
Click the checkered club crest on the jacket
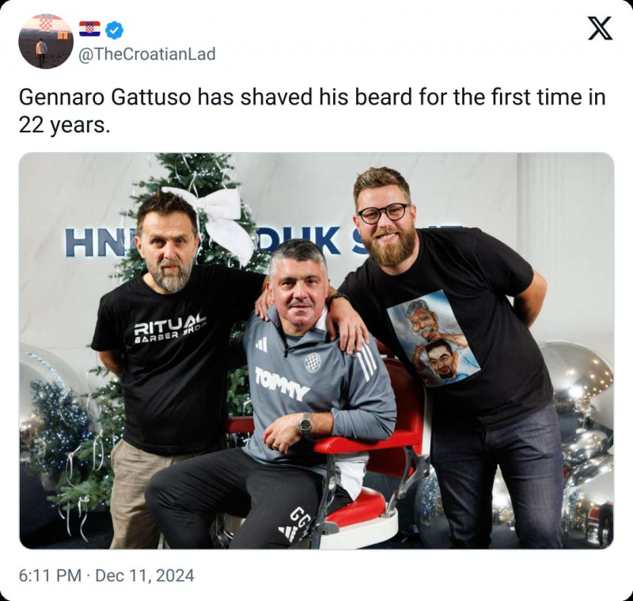click(x=313, y=363)
